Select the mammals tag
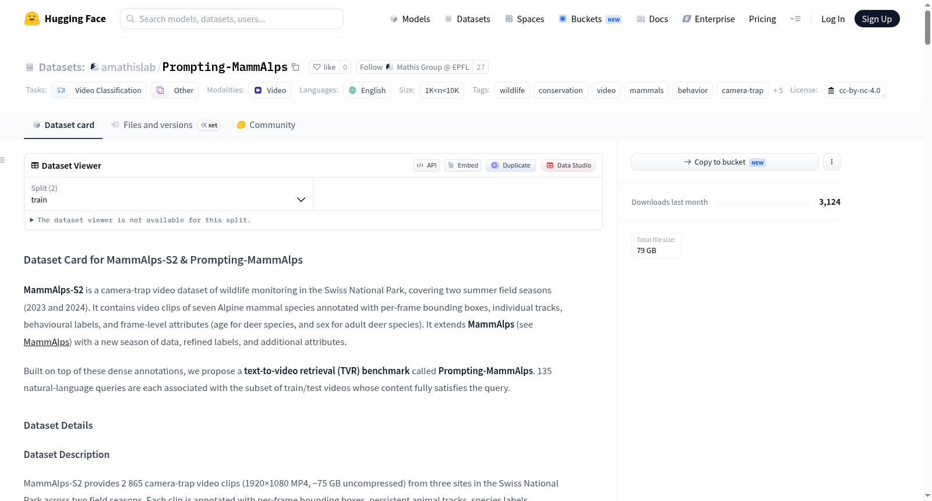 pyautogui.click(x=647, y=90)
